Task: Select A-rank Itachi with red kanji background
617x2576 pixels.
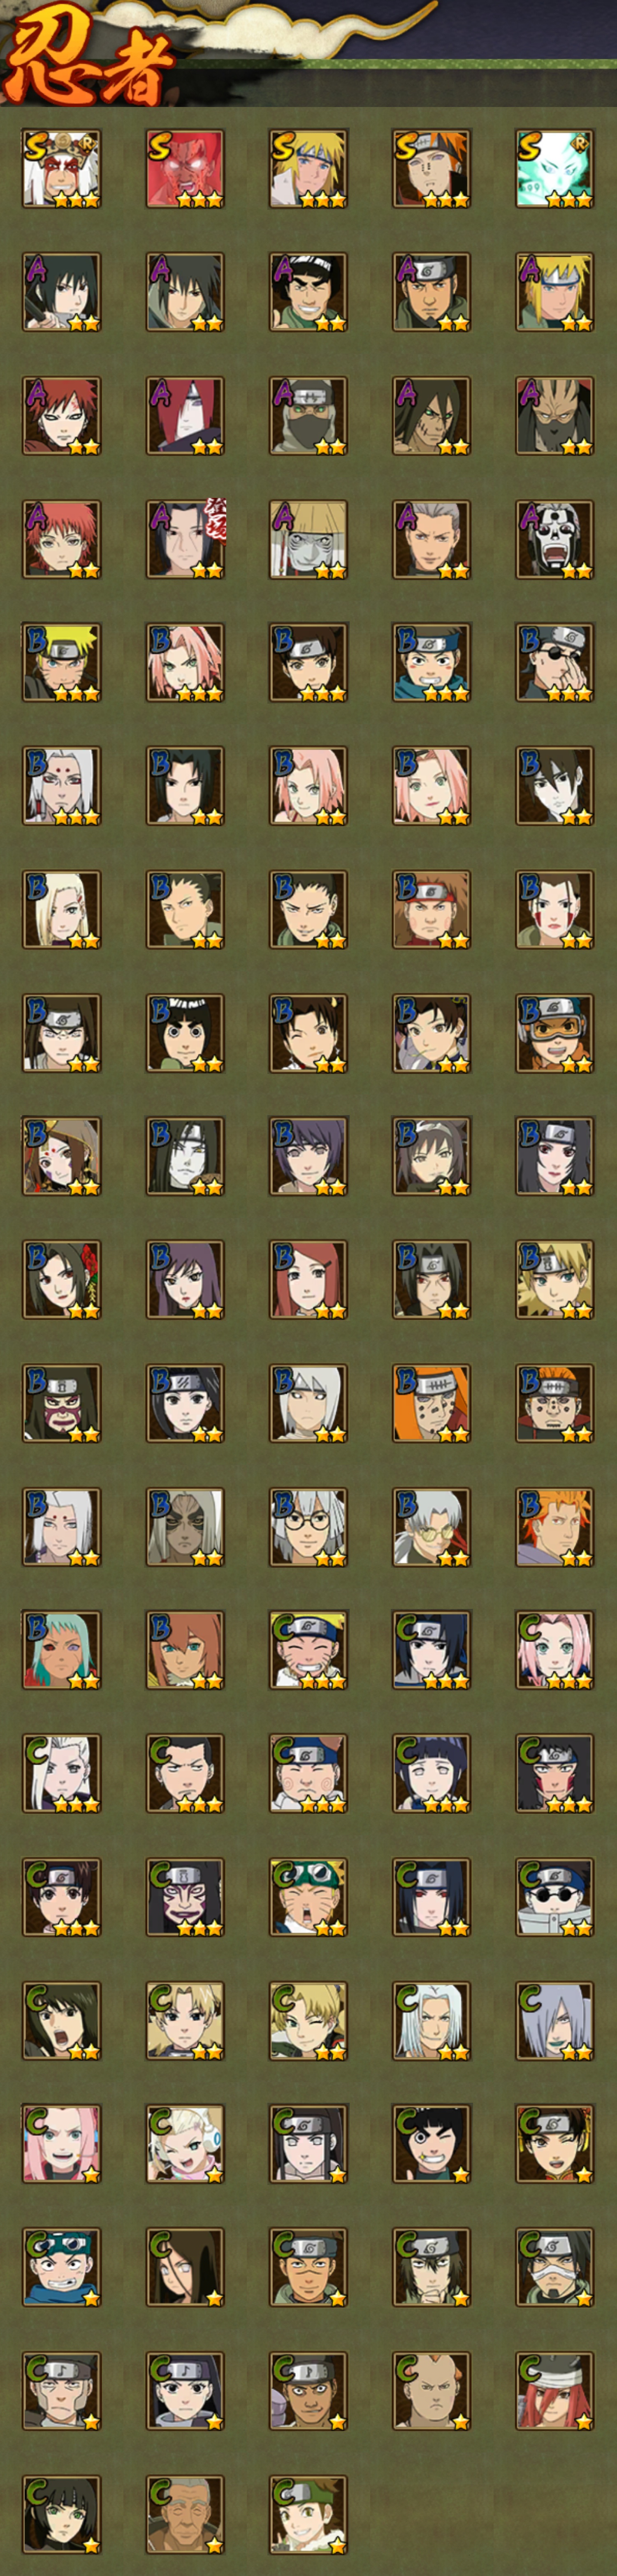Action: click(185, 540)
